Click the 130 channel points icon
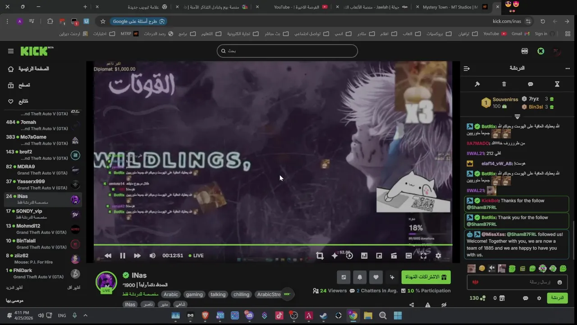Viewport: 577px width, 325px height. point(483,298)
